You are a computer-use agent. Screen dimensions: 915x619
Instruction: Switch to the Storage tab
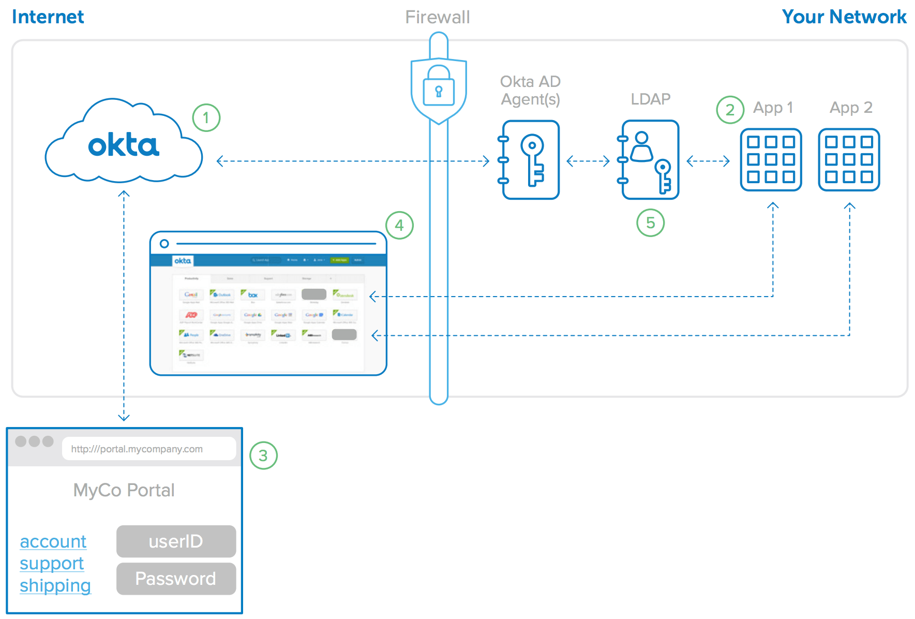(307, 278)
